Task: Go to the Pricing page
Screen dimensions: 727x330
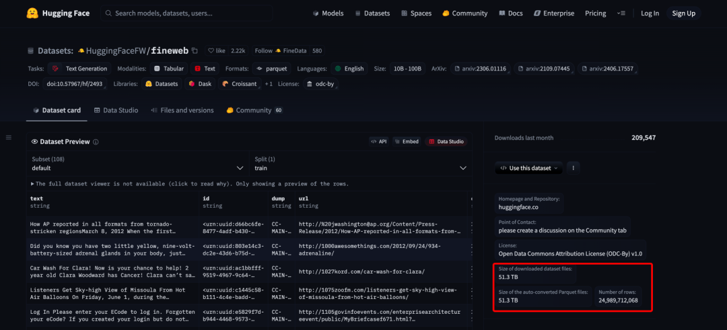Action: point(595,13)
